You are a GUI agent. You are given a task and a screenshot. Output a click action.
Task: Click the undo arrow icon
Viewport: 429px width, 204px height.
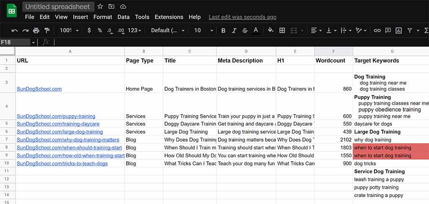[15, 31]
